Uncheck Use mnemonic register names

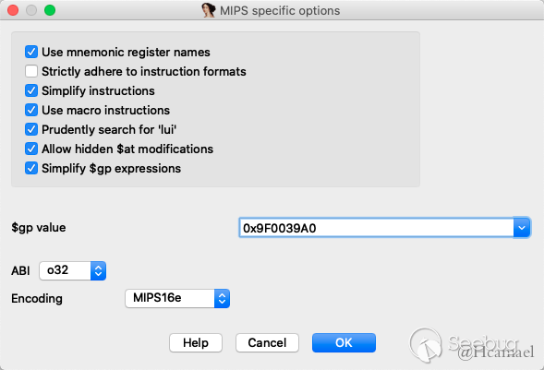coord(31,52)
